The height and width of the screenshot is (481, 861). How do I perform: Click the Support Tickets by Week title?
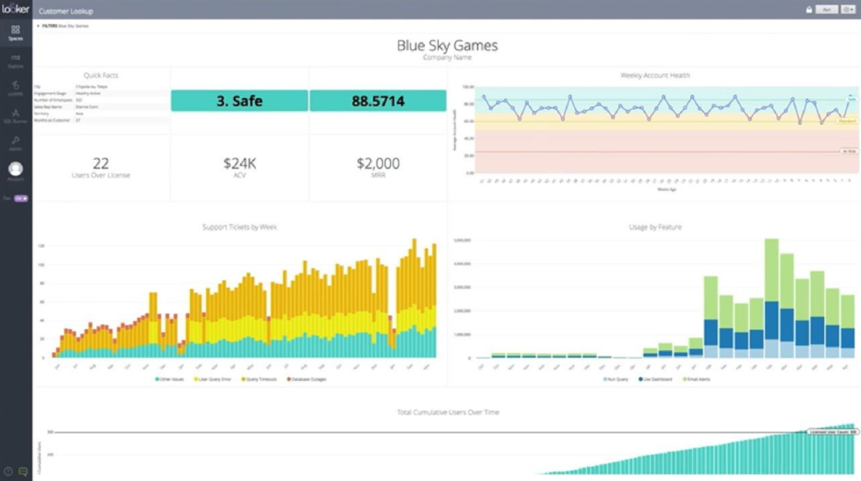click(240, 227)
